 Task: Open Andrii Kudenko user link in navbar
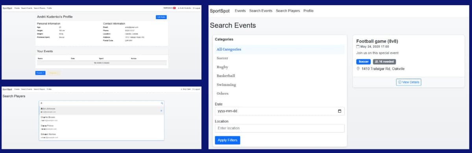tap(184, 8)
